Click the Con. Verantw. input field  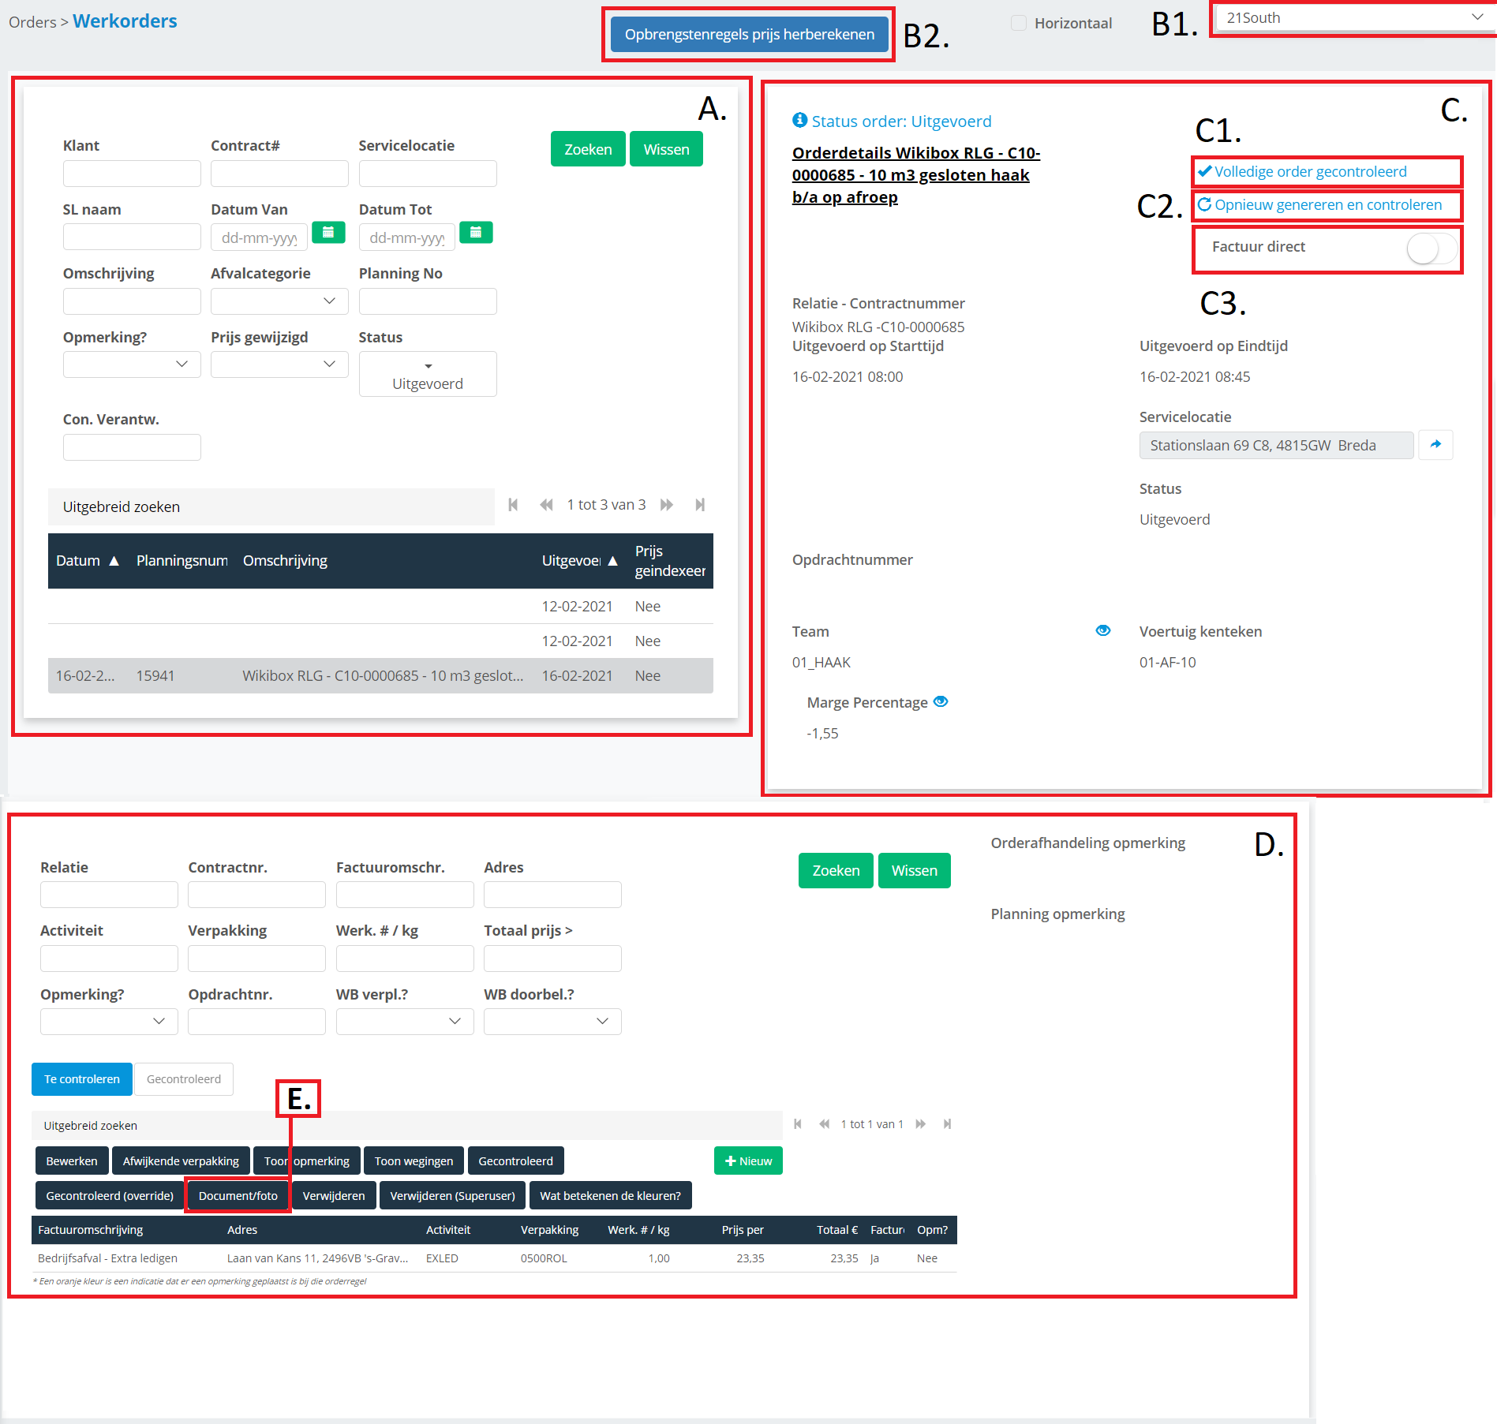132,447
